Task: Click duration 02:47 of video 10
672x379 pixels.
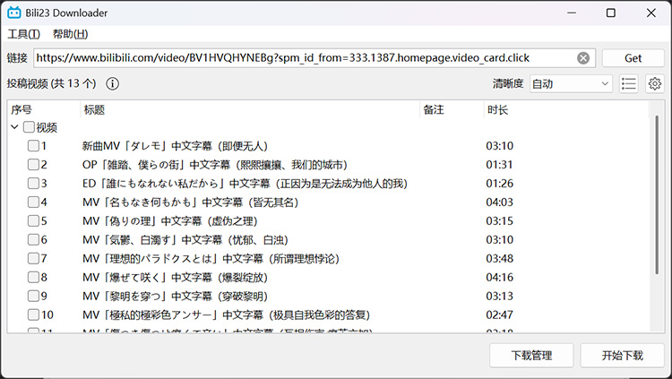Action: (499, 314)
